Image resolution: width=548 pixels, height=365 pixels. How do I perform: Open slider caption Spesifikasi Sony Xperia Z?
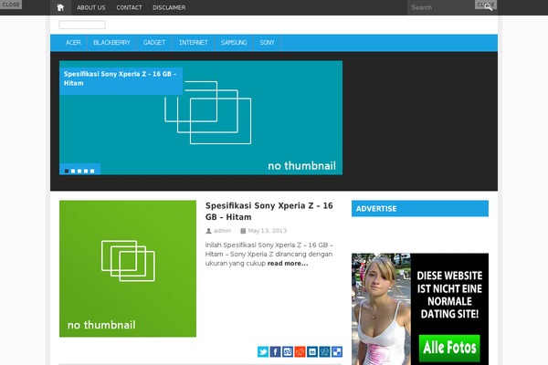click(121, 78)
